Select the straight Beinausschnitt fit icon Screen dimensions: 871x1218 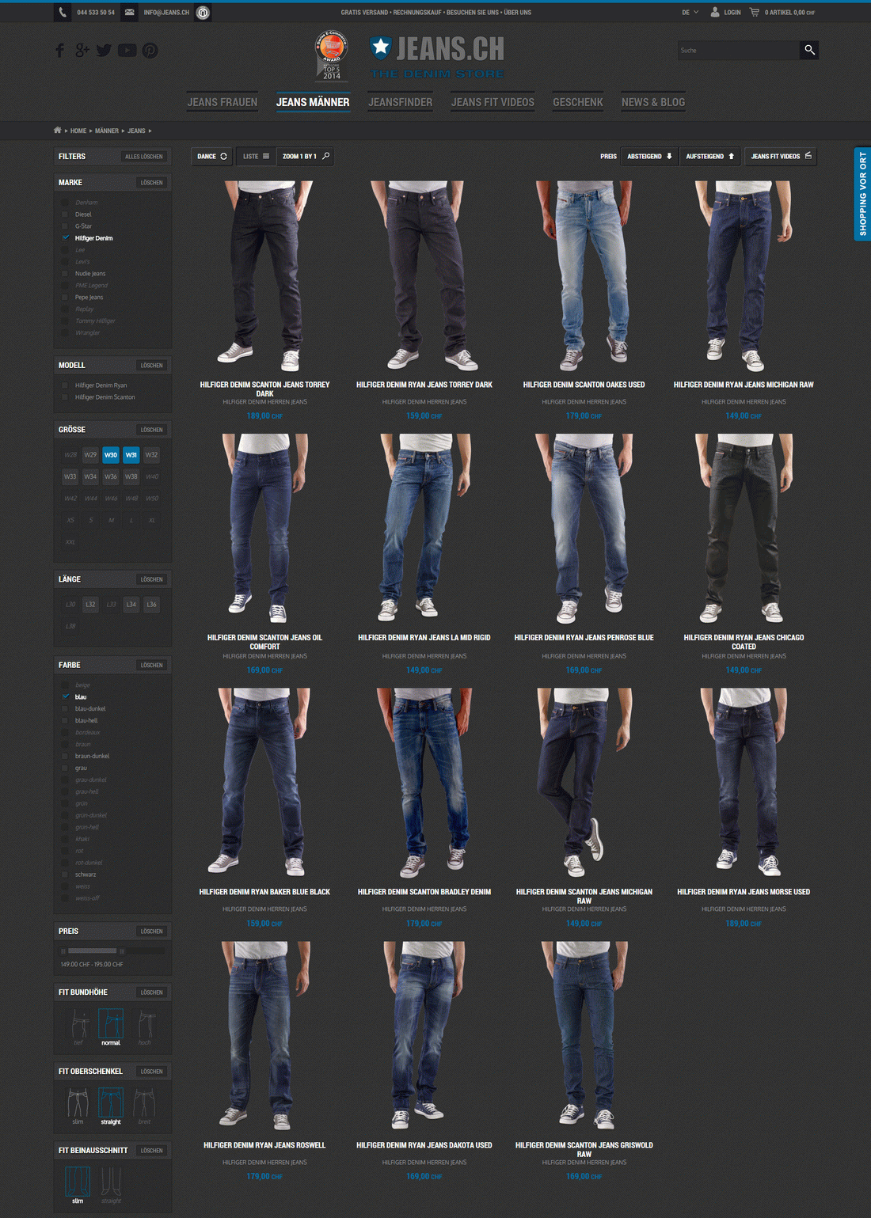click(x=111, y=1182)
